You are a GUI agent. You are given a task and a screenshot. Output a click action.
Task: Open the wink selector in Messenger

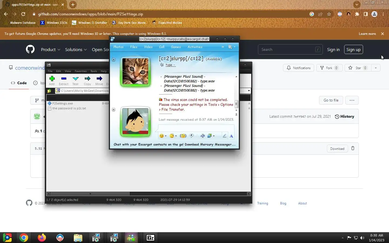pos(172,136)
